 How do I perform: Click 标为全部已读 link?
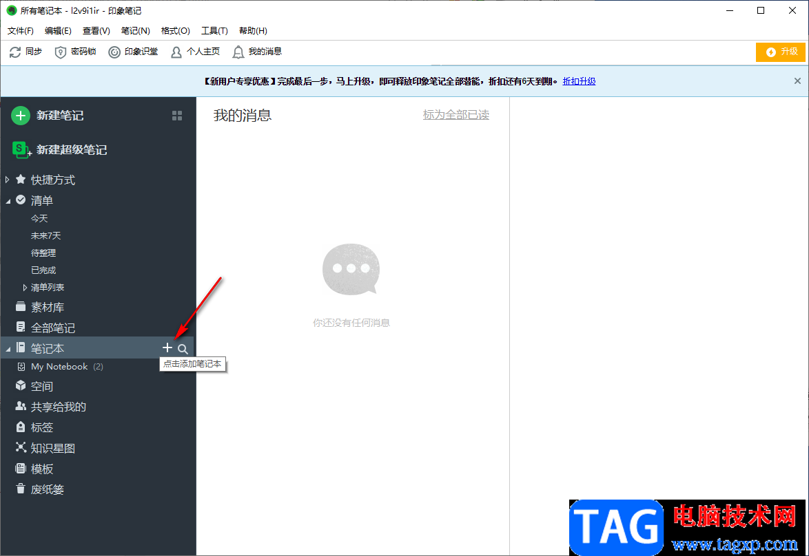456,115
